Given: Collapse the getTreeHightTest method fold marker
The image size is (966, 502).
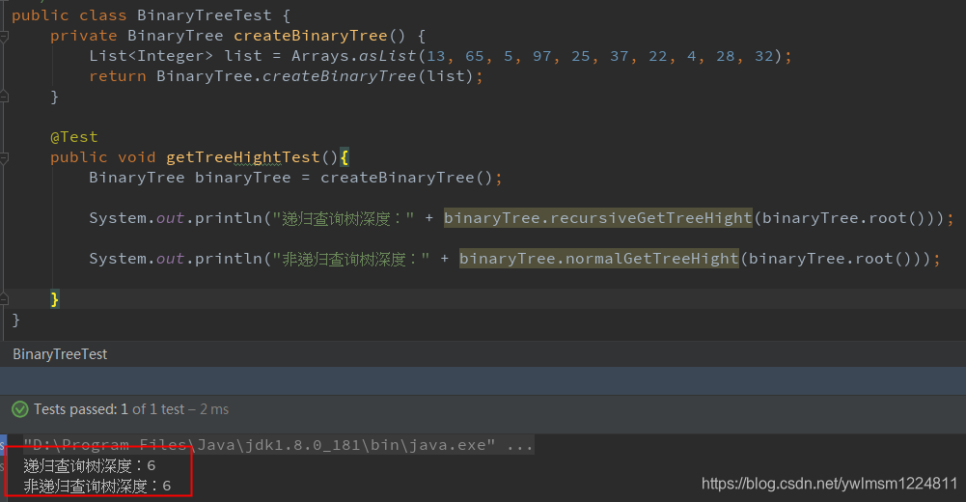Looking at the screenshot, I should click(x=4, y=158).
